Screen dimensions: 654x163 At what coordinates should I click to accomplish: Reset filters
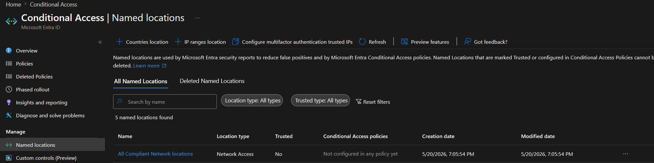tap(376, 102)
